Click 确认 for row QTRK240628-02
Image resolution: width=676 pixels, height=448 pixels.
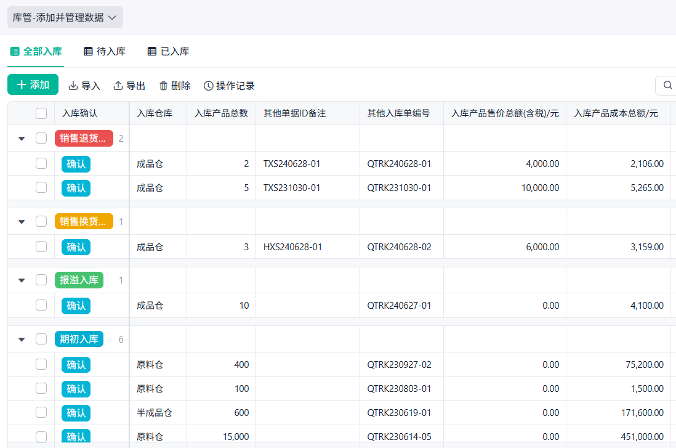[76, 247]
